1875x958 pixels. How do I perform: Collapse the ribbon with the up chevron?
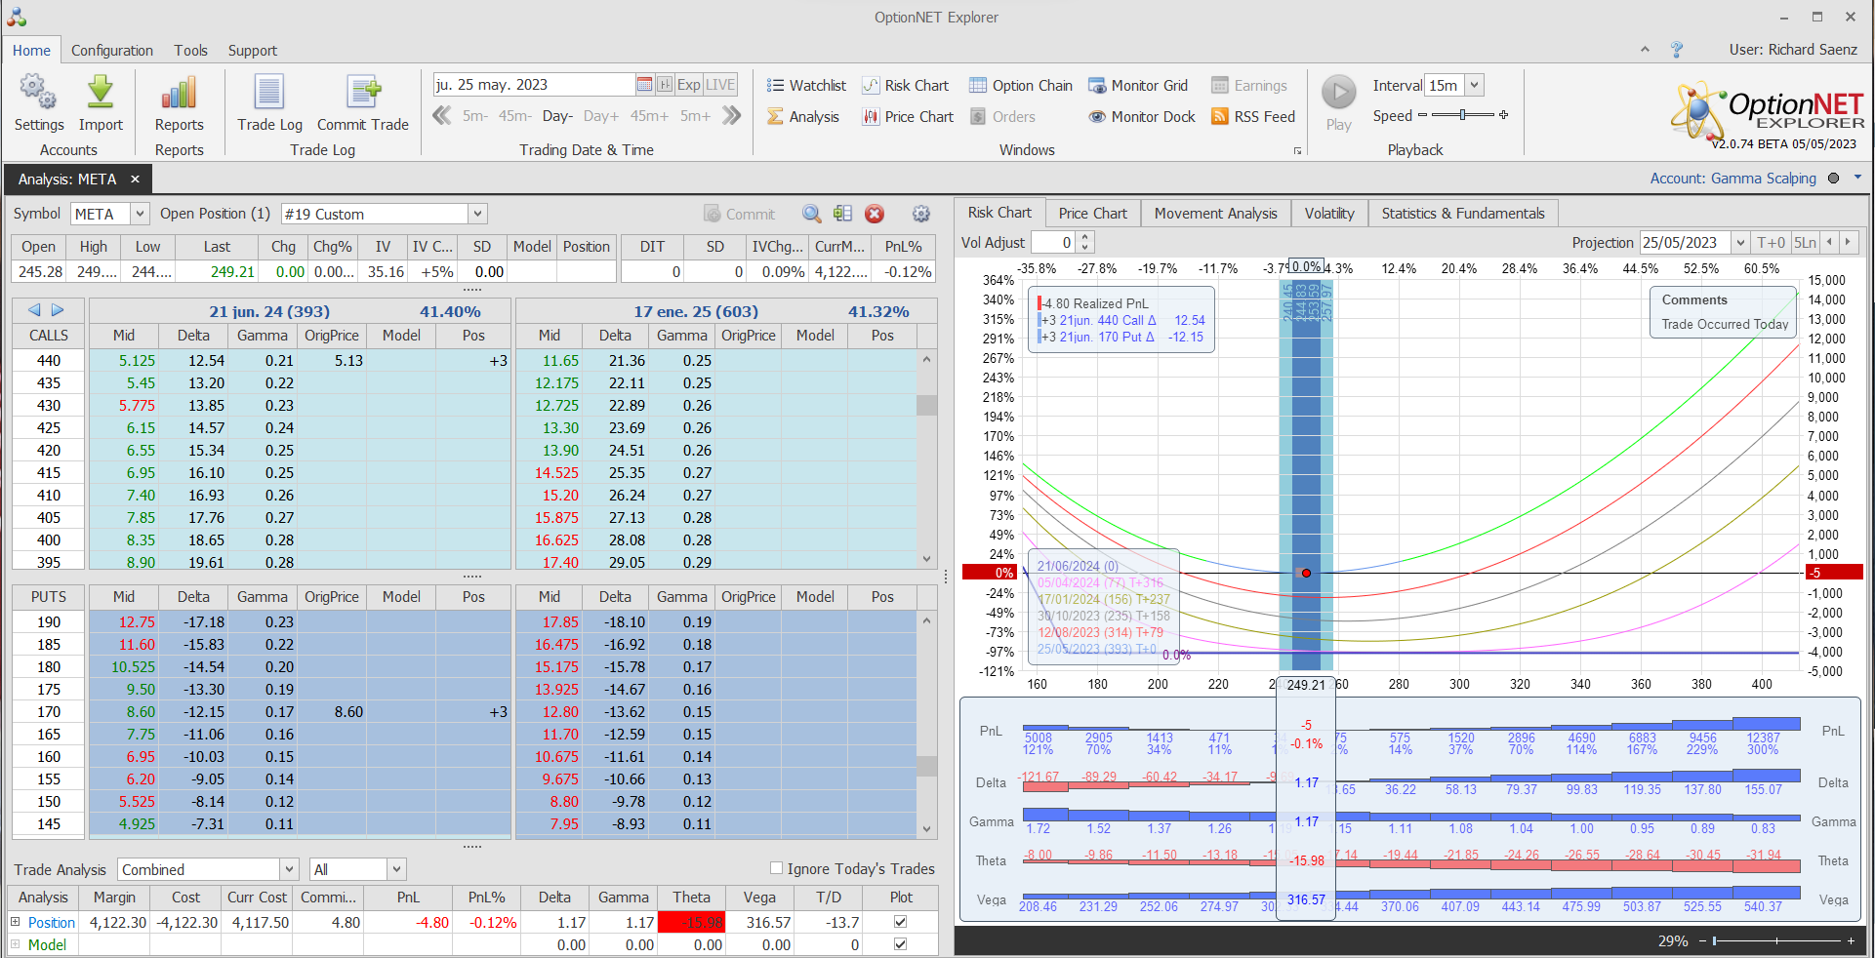(1645, 50)
